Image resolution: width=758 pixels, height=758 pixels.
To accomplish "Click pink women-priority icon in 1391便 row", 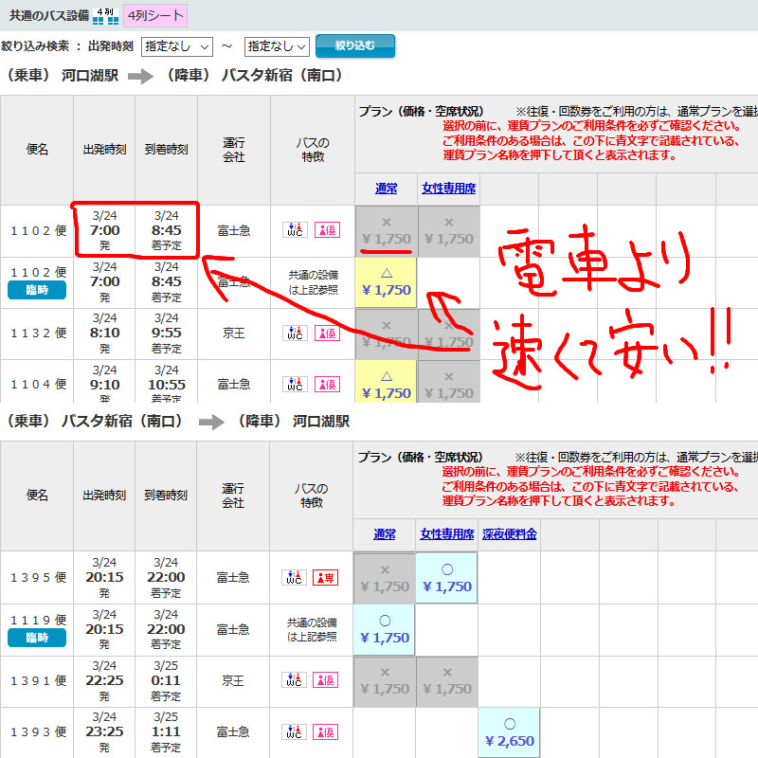I will [x=325, y=680].
